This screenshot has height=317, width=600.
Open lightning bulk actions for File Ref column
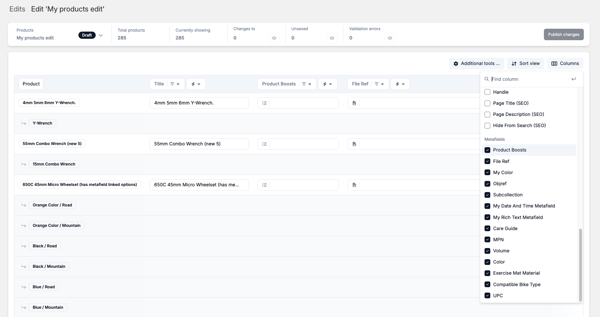tap(400, 84)
